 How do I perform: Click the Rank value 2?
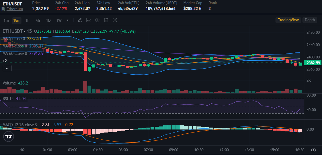[210, 9]
